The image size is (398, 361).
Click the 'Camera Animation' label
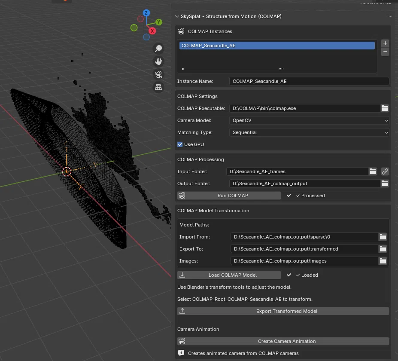click(198, 329)
